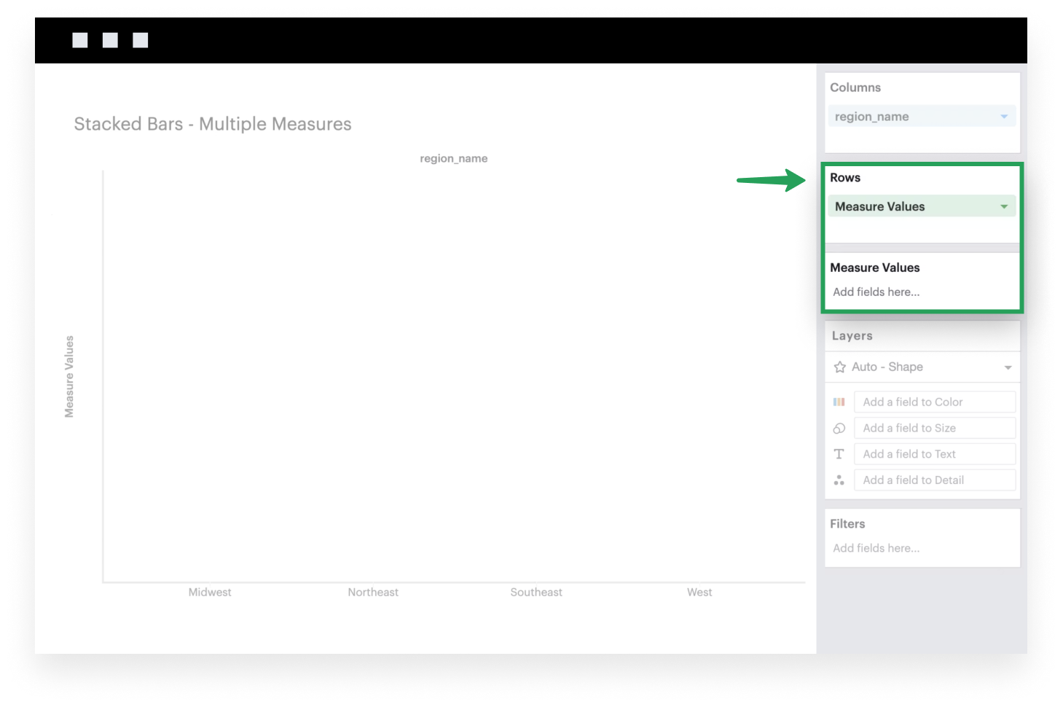Open the region_name dropdown under Columns
This screenshot has width=1063, height=707.
1004,116
